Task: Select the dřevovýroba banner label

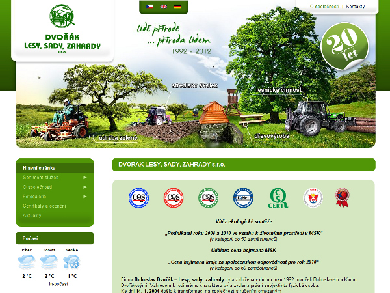Action: tap(272, 136)
